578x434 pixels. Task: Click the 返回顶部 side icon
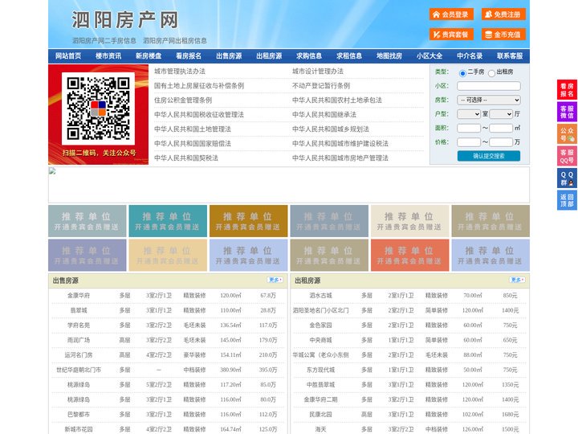567,200
